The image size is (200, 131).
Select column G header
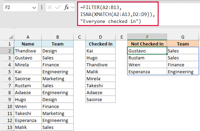(x=183, y=37)
